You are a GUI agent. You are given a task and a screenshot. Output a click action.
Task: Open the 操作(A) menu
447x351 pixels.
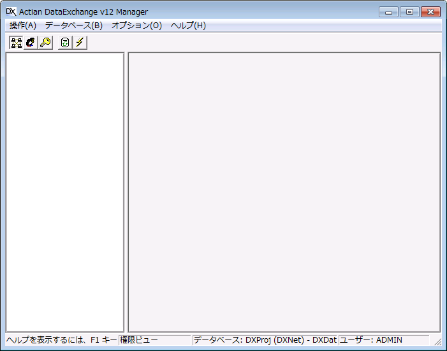23,26
